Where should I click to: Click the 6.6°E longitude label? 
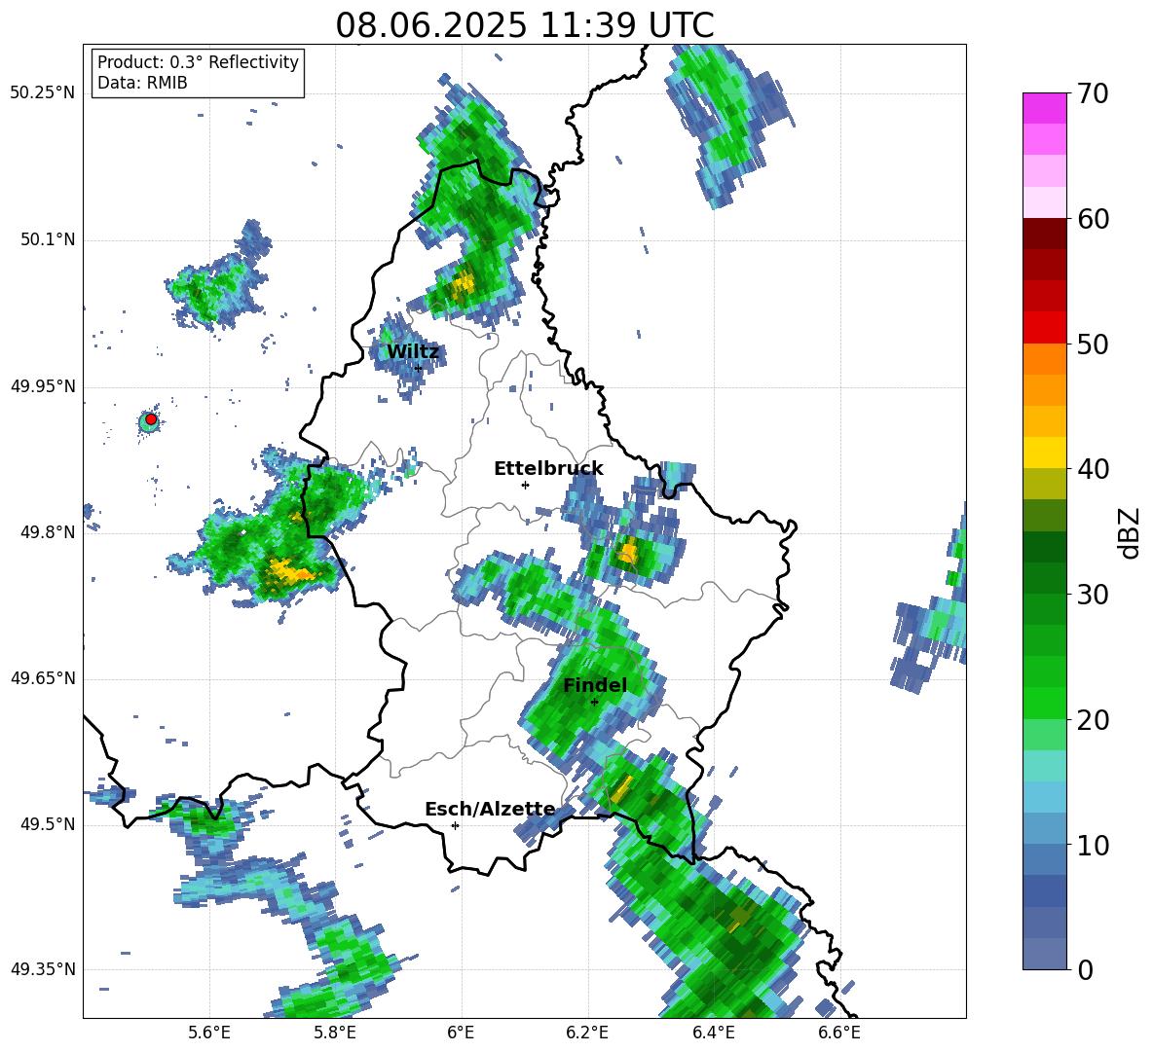(x=839, y=1033)
